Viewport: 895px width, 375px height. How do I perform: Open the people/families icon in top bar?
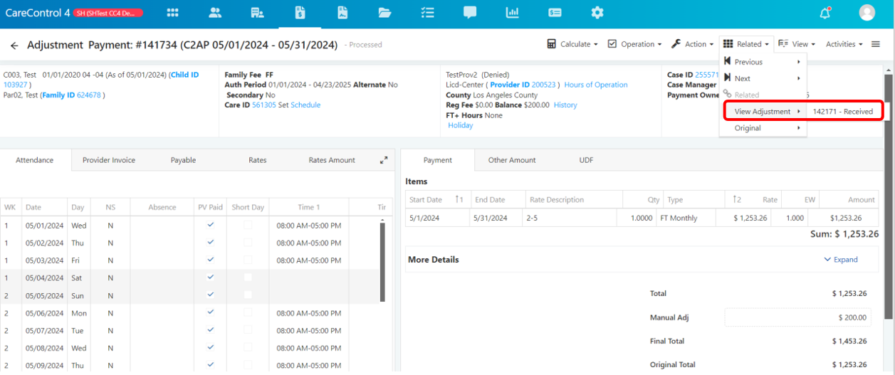coord(215,12)
